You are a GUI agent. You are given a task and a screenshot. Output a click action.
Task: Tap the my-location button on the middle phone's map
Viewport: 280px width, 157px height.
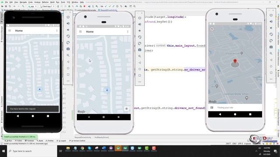click(126, 109)
